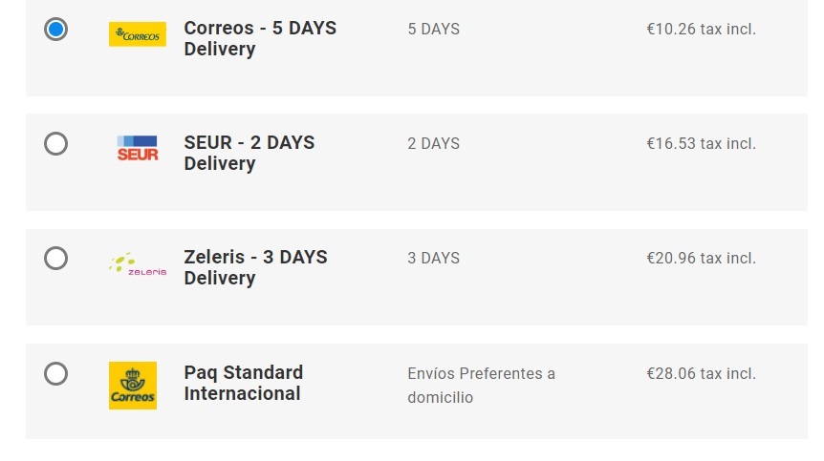Click the €28.06 tax incl. price

[701, 373]
